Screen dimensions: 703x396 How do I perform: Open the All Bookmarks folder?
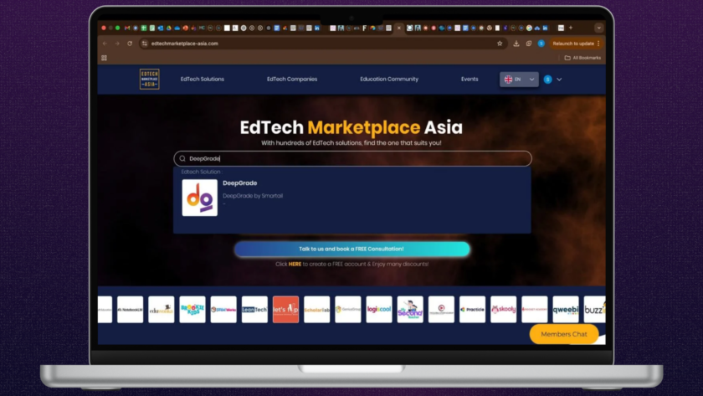pyautogui.click(x=582, y=58)
